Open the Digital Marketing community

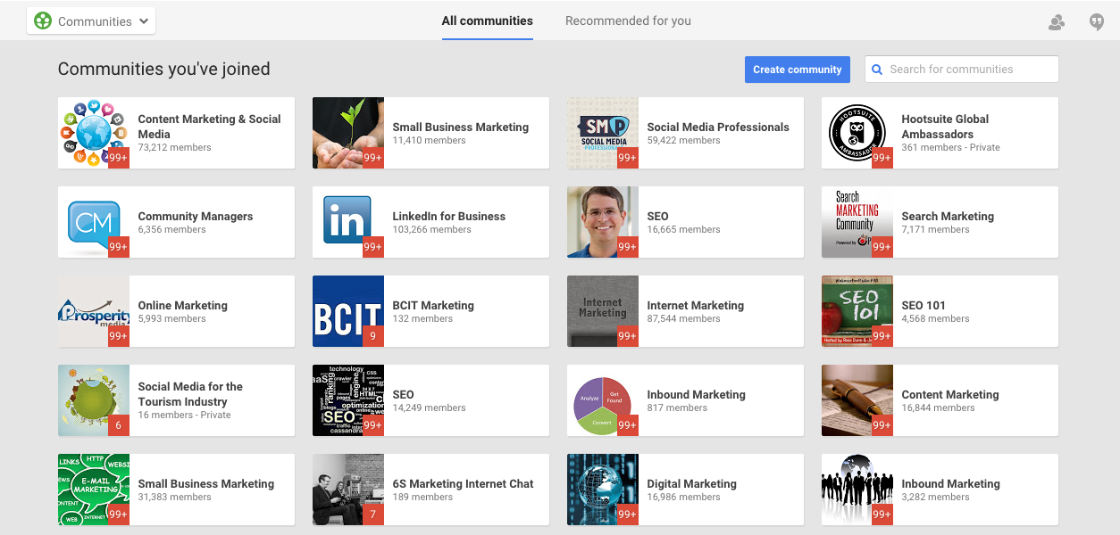coord(691,484)
